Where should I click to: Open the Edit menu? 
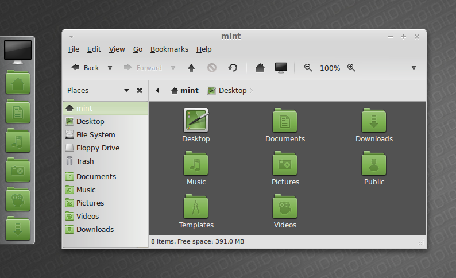point(94,49)
